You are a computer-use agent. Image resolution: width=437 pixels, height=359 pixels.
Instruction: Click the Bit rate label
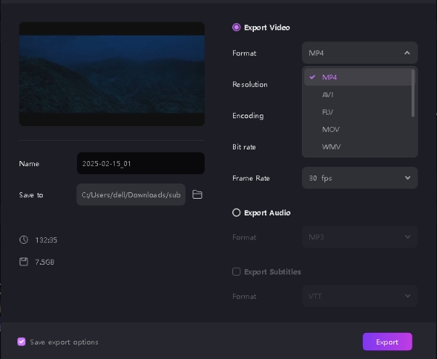(244, 147)
